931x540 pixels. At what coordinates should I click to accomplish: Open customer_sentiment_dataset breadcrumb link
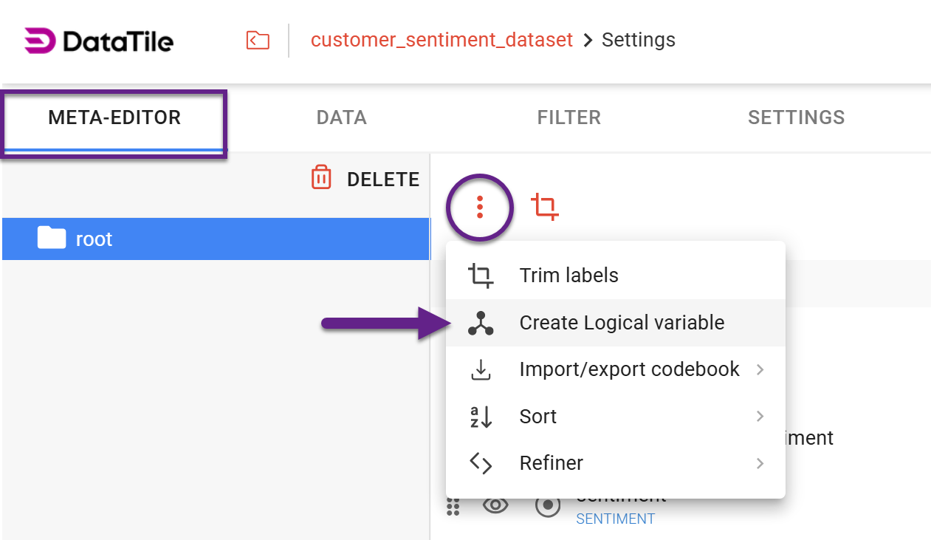[x=442, y=40]
